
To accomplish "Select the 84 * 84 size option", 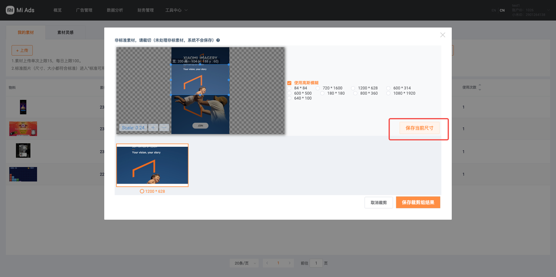I will coord(290,88).
